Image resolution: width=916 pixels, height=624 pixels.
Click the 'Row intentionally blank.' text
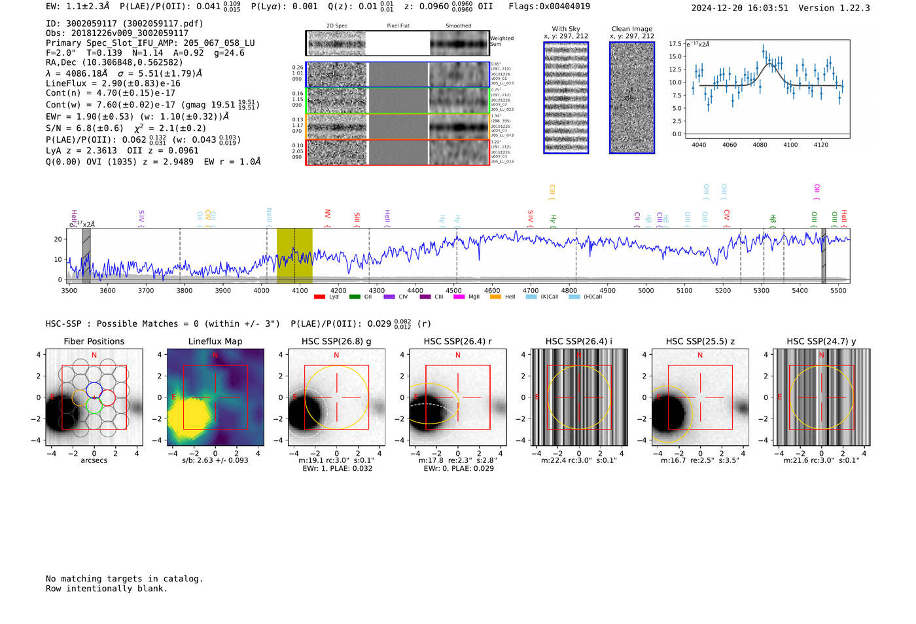(x=107, y=589)
